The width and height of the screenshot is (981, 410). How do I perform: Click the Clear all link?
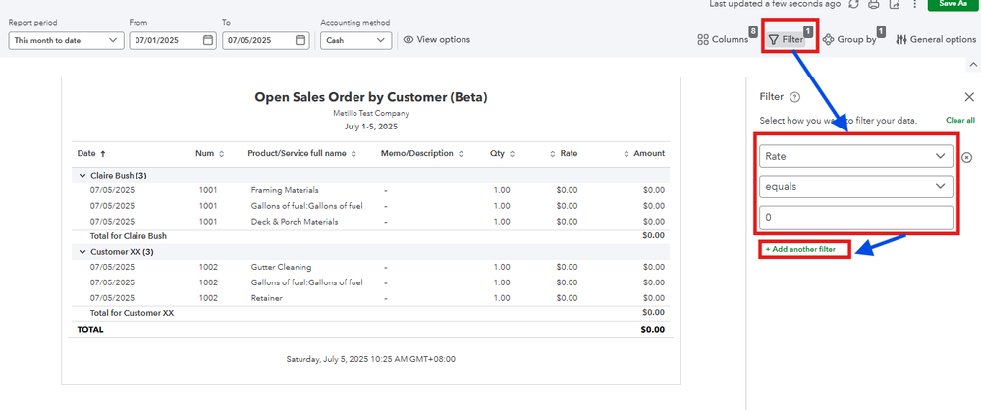959,120
